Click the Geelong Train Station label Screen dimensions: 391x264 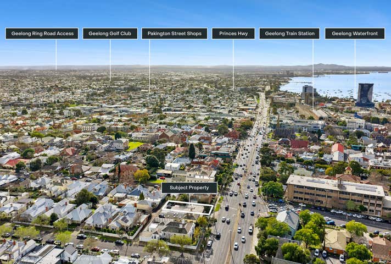click(x=289, y=34)
